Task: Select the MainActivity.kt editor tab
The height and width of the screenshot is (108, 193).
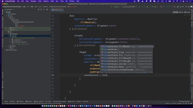Action: point(58,10)
